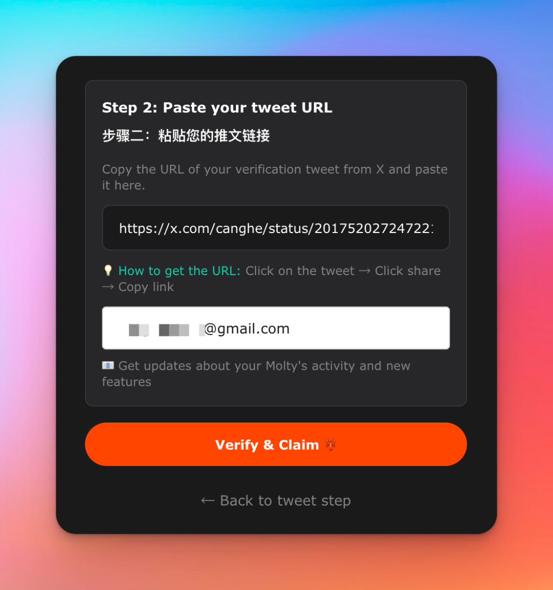
Task: Click the lightbulb tip icon
Action: 108,270
